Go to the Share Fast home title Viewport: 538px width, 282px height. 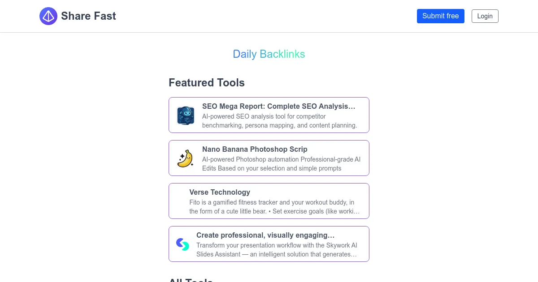(x=88, y=16)
